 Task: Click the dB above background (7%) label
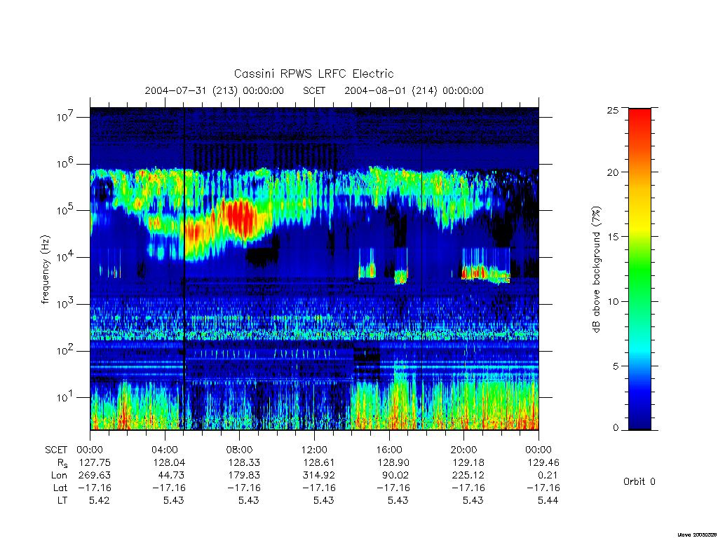click(596, 269)
